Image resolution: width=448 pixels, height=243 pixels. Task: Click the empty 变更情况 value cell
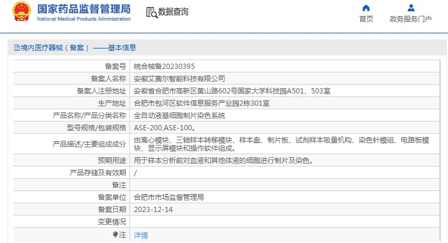tap(285, 221)
